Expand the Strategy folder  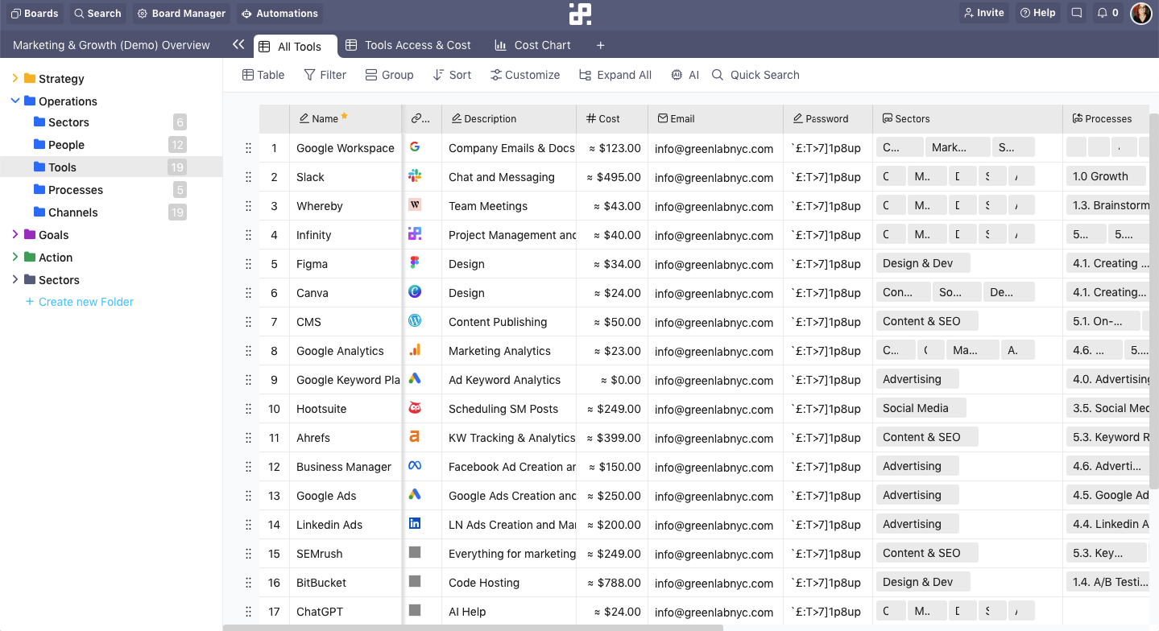click(14, 78)
